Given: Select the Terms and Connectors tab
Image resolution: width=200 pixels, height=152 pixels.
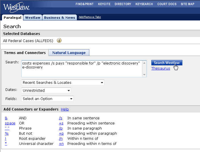Looking at the screenshot, I should tap(25, 53).
